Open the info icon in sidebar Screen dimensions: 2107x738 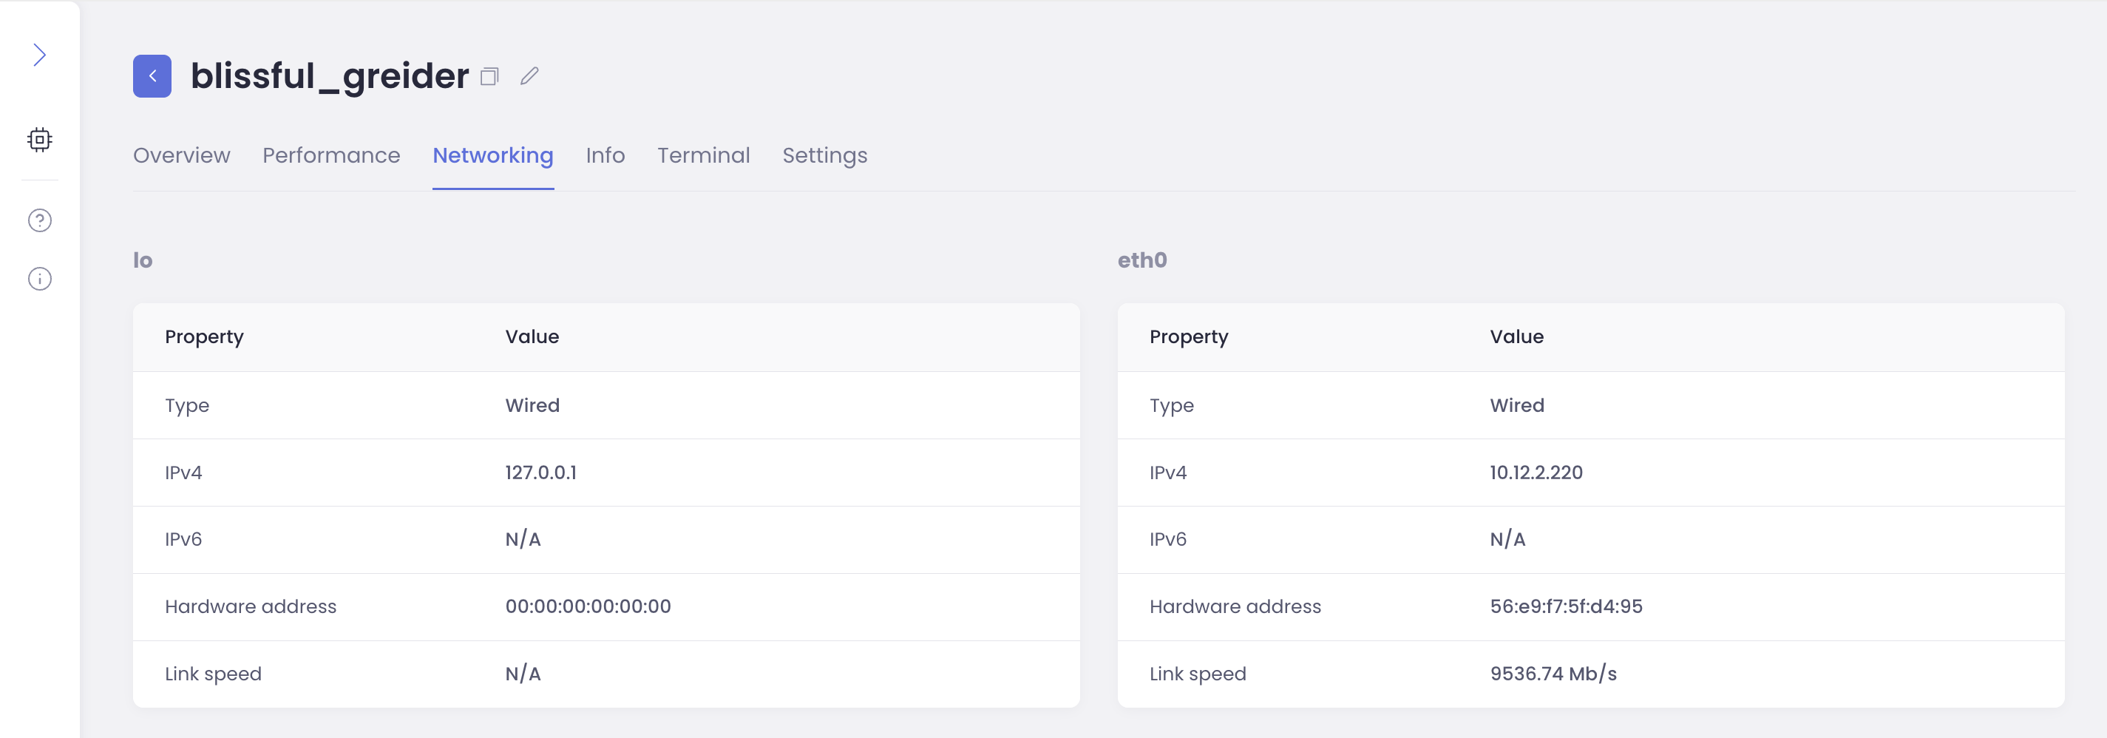point(39,278)
